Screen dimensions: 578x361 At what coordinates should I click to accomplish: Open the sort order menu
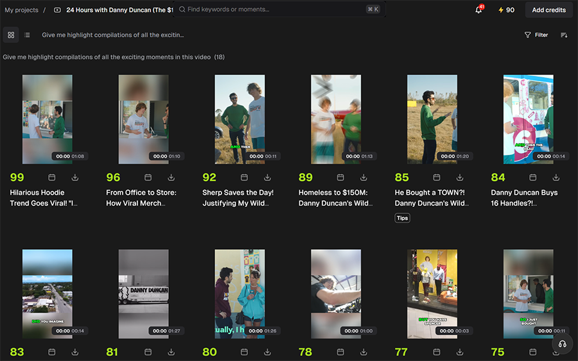pyautogui.click(x=564, y=35)
